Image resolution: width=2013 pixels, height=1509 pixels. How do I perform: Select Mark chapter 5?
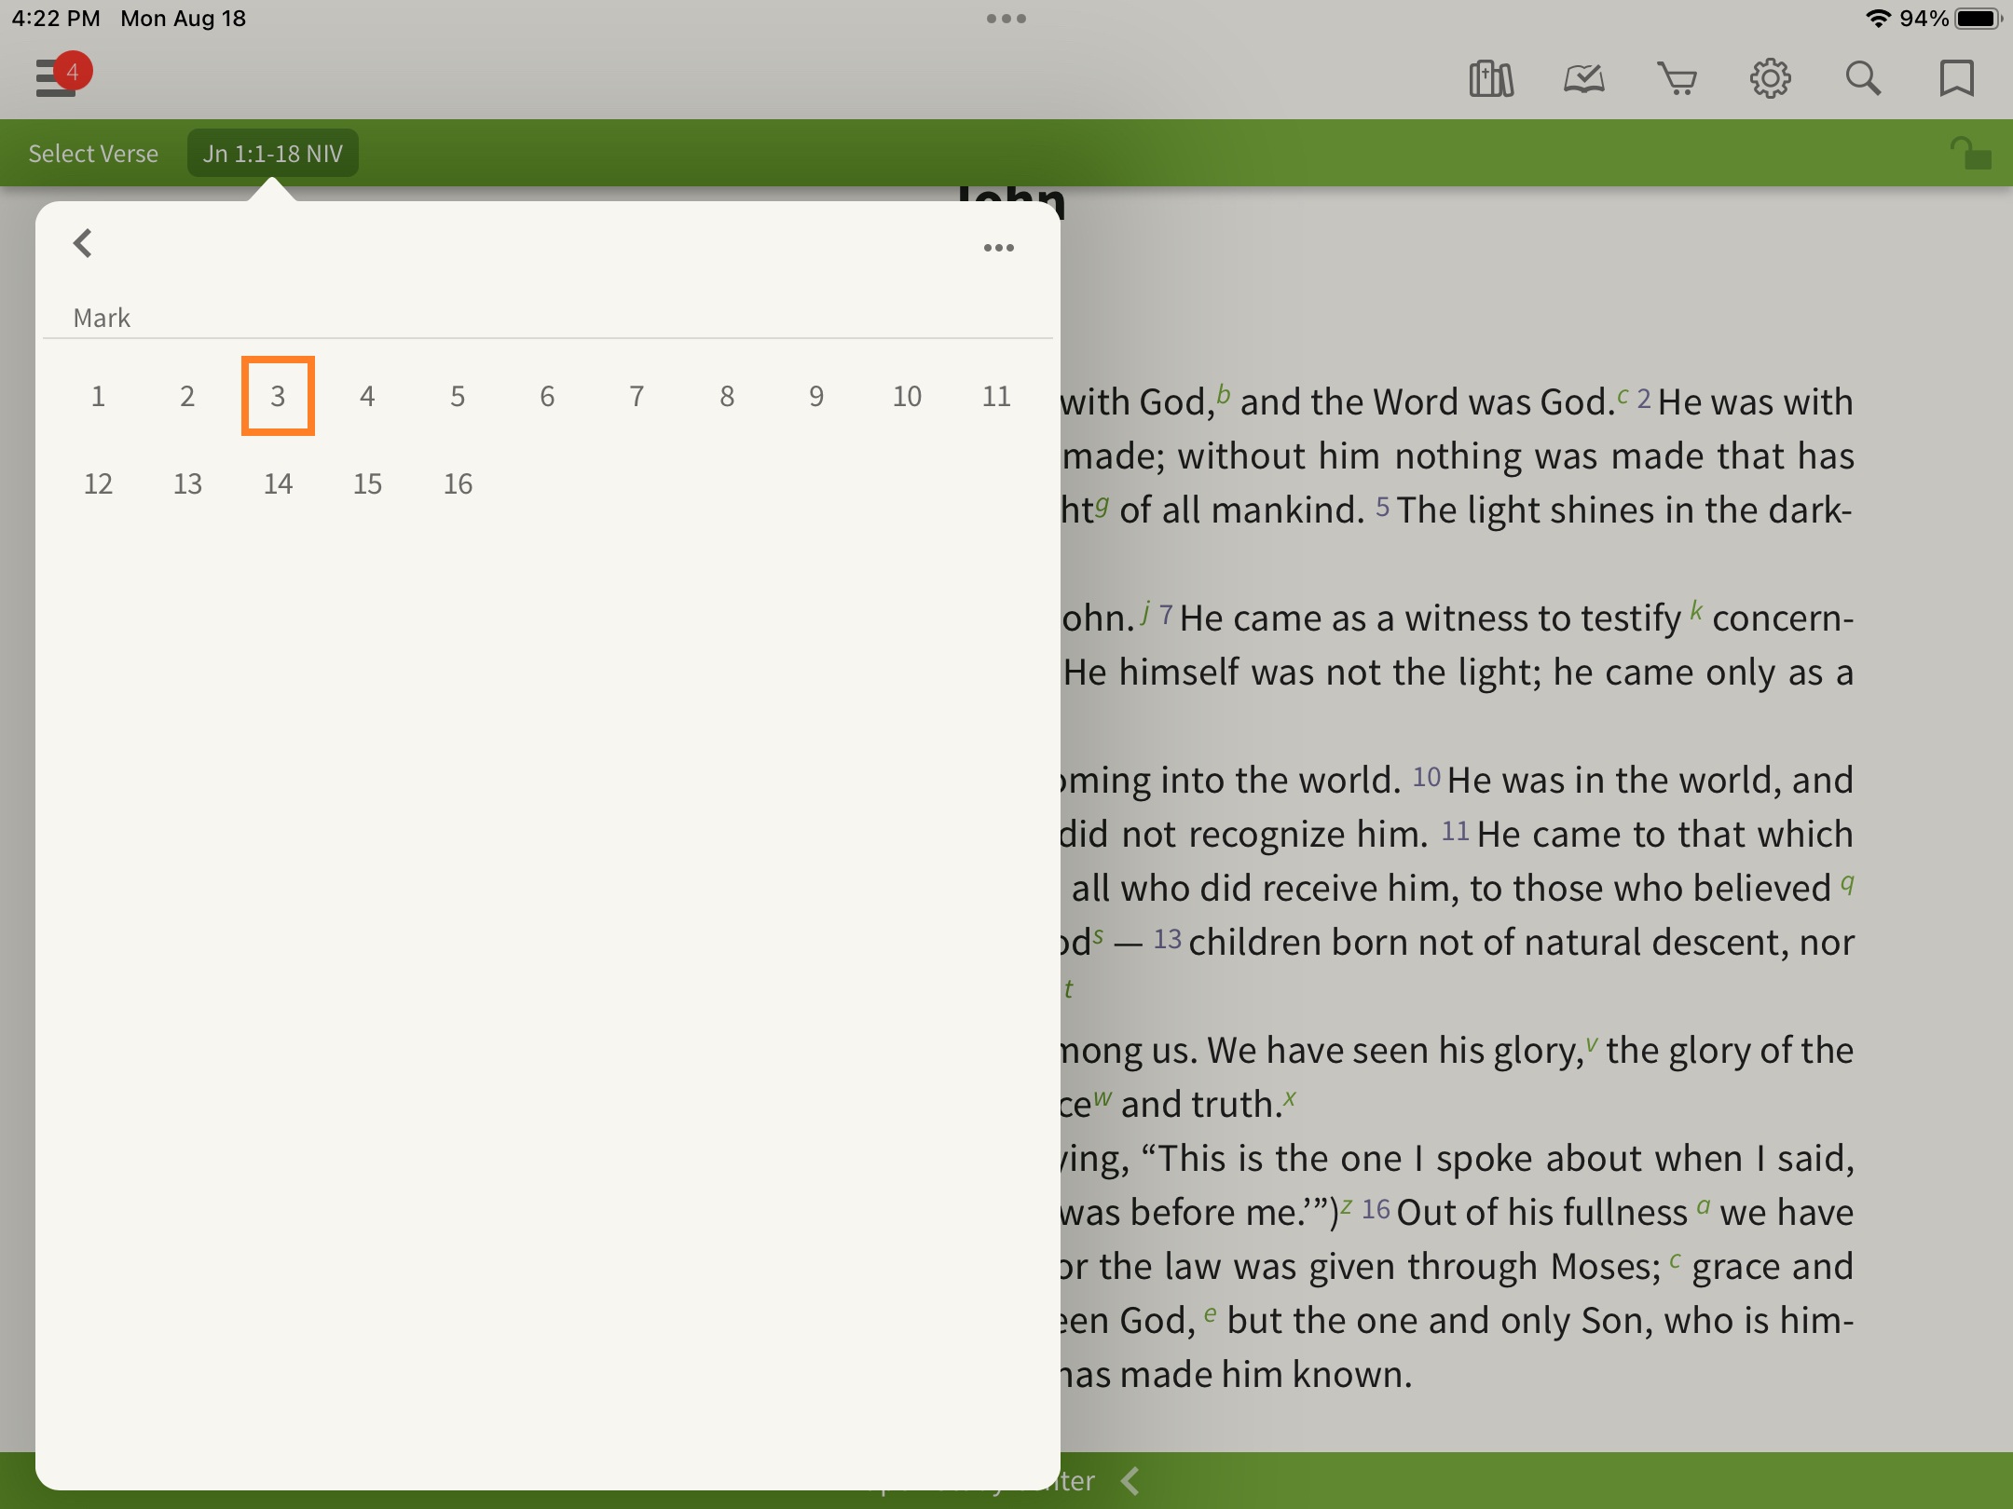coord(458,397)
